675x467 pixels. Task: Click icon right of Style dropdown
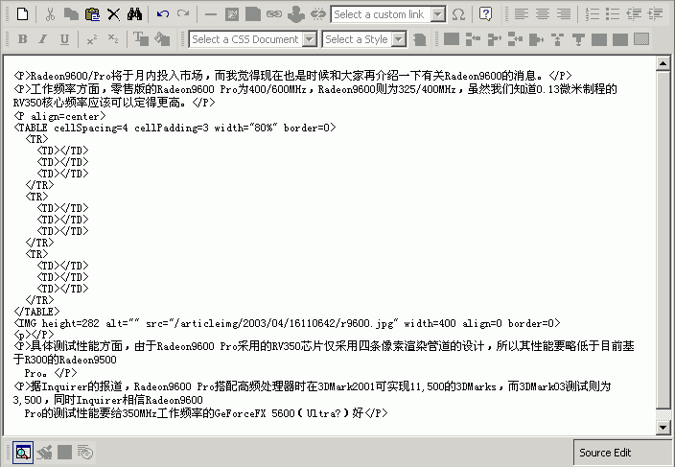pos(420,39)
